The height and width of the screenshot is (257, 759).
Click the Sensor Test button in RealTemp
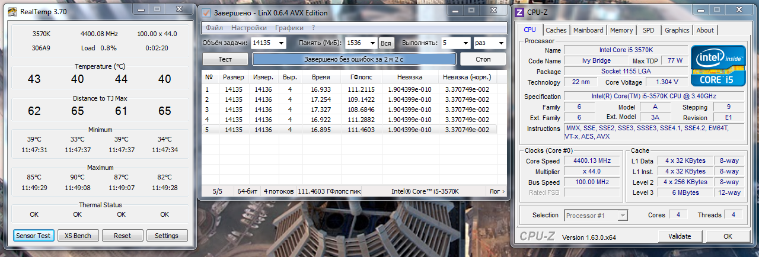tap(34, 236)
